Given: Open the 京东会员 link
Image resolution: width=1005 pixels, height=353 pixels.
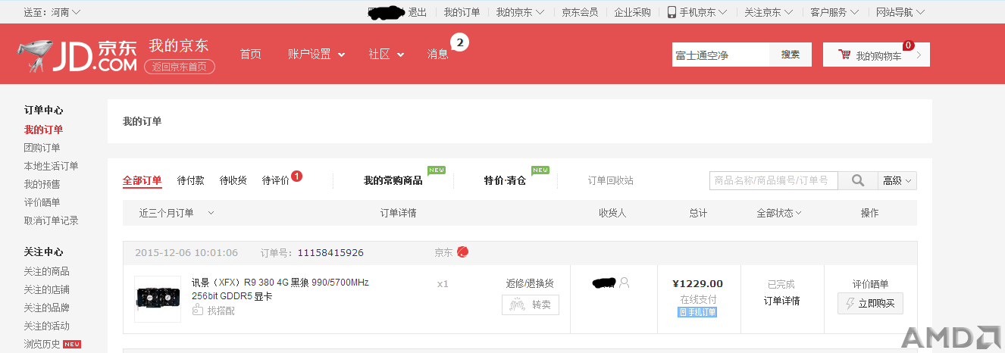Looking at the screenshot, I should pyautogui.click(x=580, y=12).
